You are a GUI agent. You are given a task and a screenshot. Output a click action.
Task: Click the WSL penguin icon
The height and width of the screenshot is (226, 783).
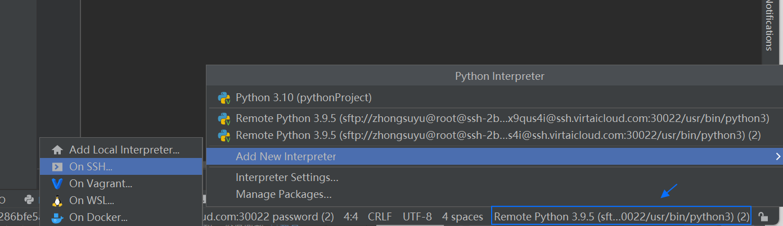click(57, 201)
